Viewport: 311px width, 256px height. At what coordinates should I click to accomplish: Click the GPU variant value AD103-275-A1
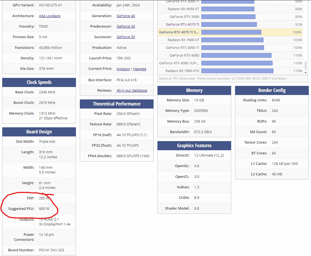(x=51, y=5)
